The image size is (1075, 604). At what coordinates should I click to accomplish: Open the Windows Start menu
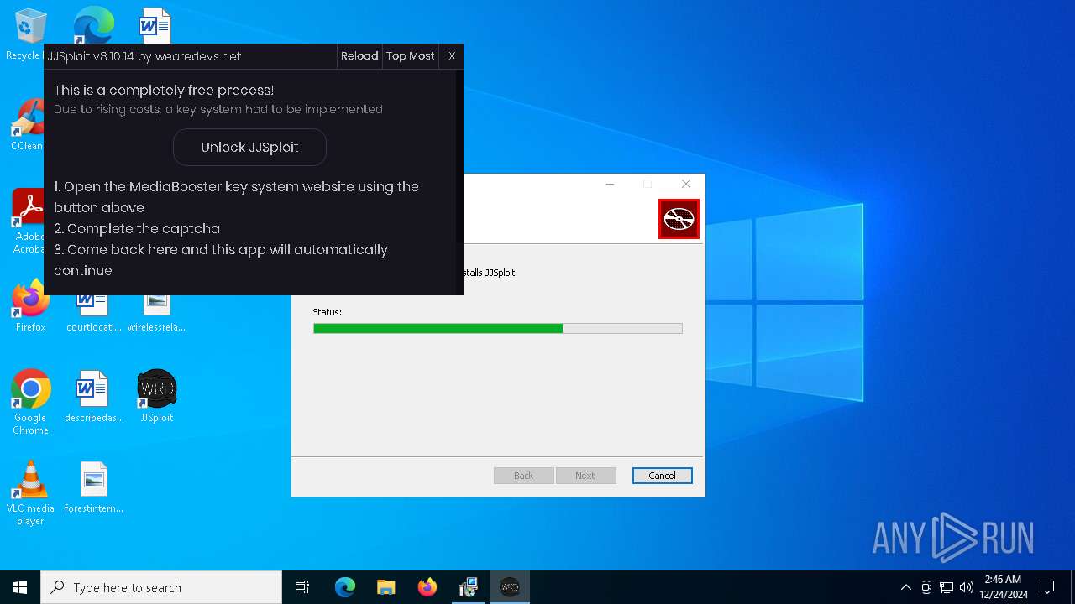20,587
